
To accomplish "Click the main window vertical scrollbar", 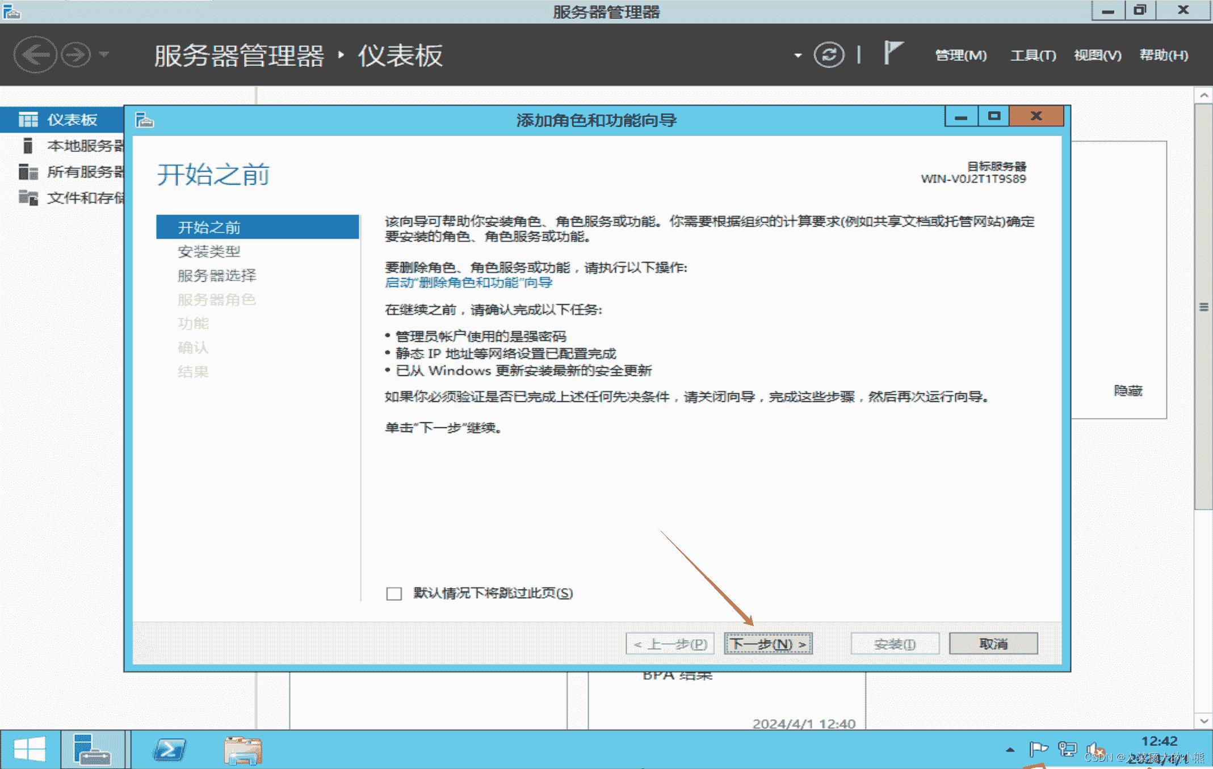I will tap(1203, 306).
